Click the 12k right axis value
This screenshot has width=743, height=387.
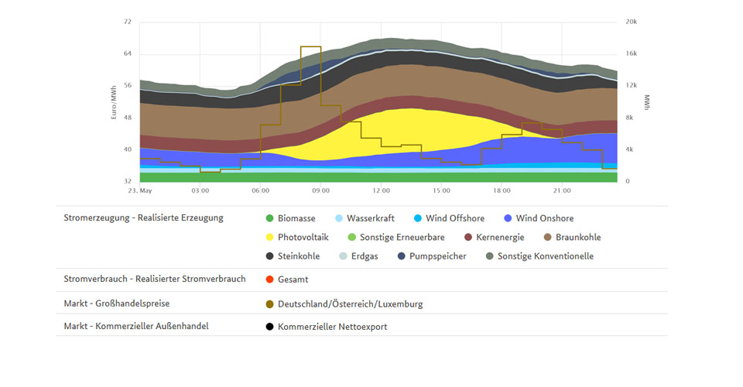tap(632, 86)
